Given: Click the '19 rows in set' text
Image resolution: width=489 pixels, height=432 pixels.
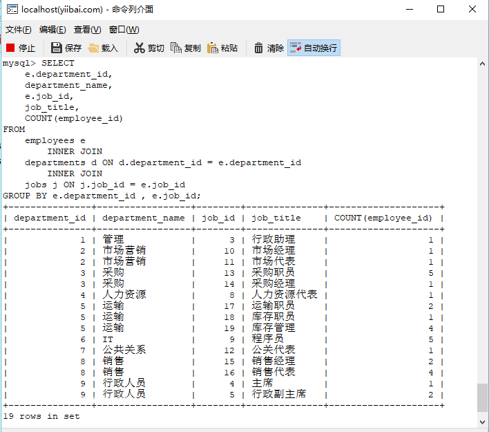Looking at the screenshot, I should click(x=41, y=416).
